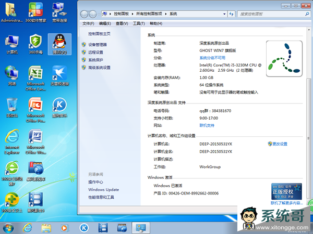This screenshot has height=234, width=313.
Task: Expand the breadcrumb arrow after 所有控制面板项
Action: point(166,14)
